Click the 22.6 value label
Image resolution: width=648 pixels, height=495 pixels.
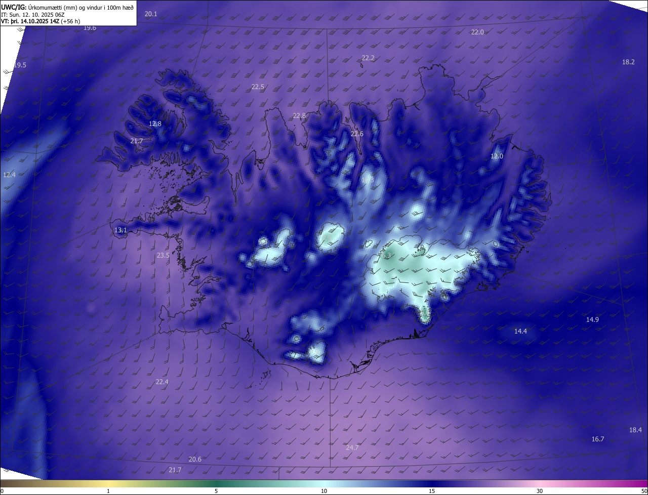357,134
